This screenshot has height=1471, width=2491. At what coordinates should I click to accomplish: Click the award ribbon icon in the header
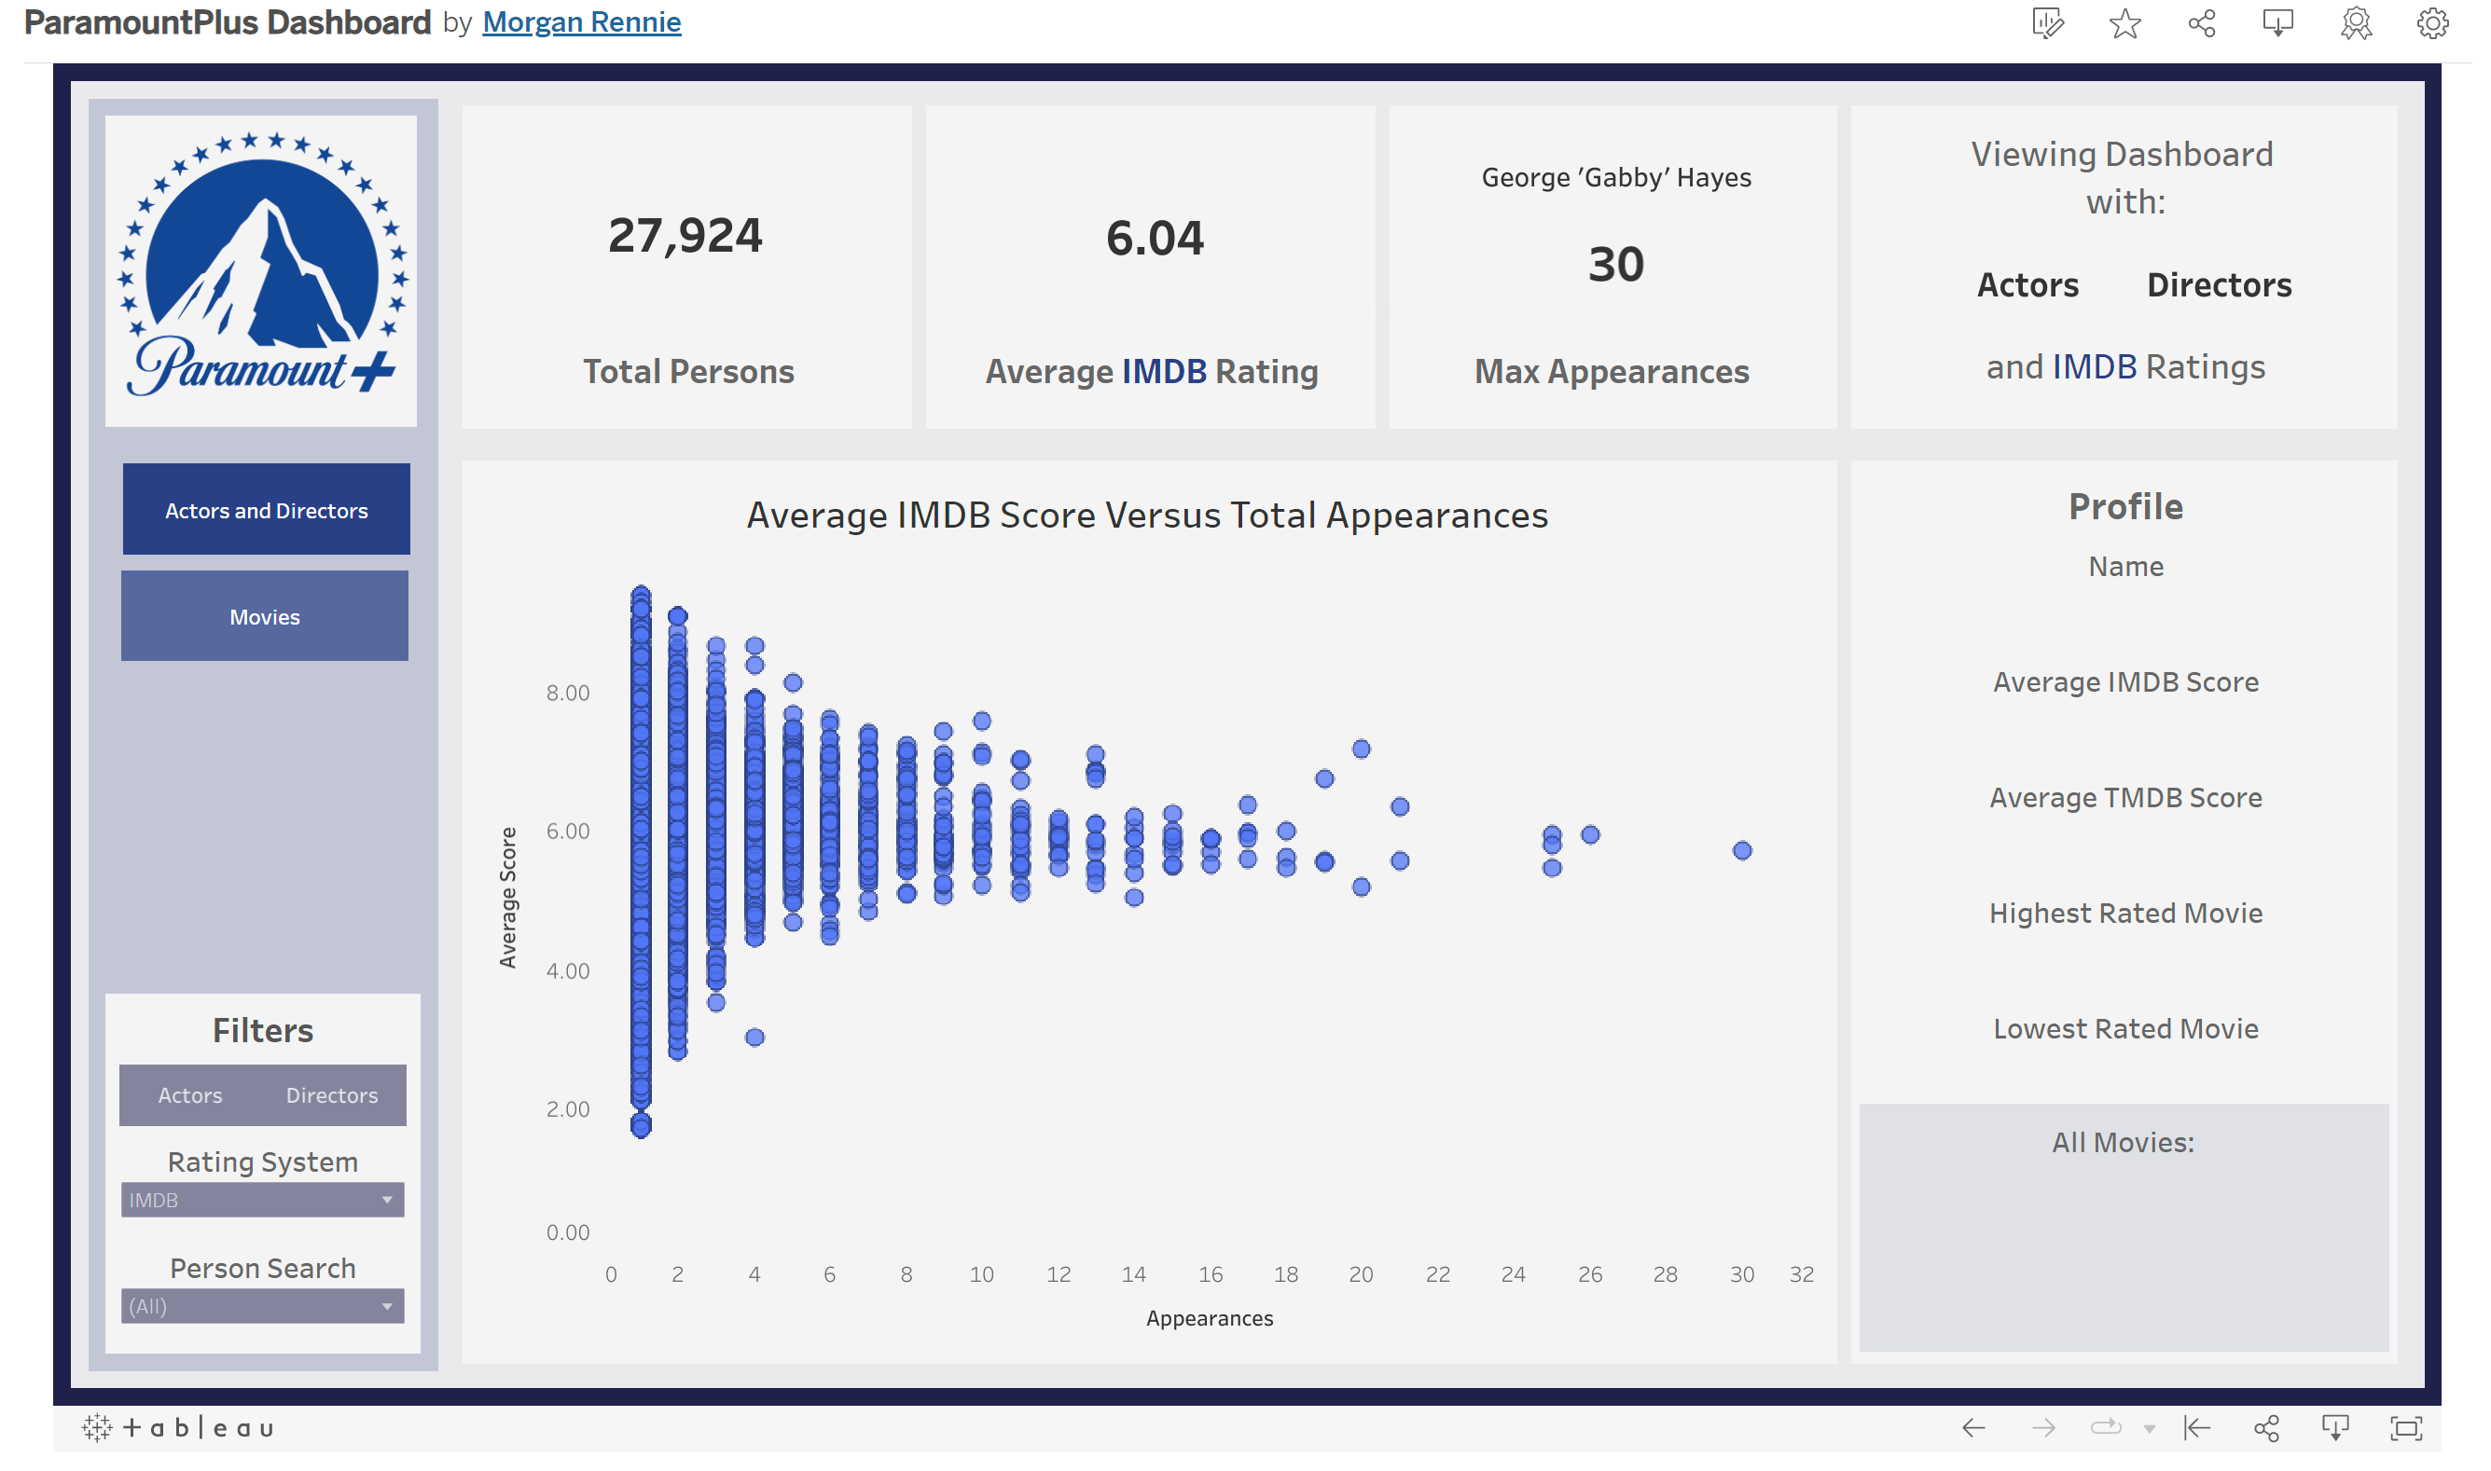(x=2355, y=22)
